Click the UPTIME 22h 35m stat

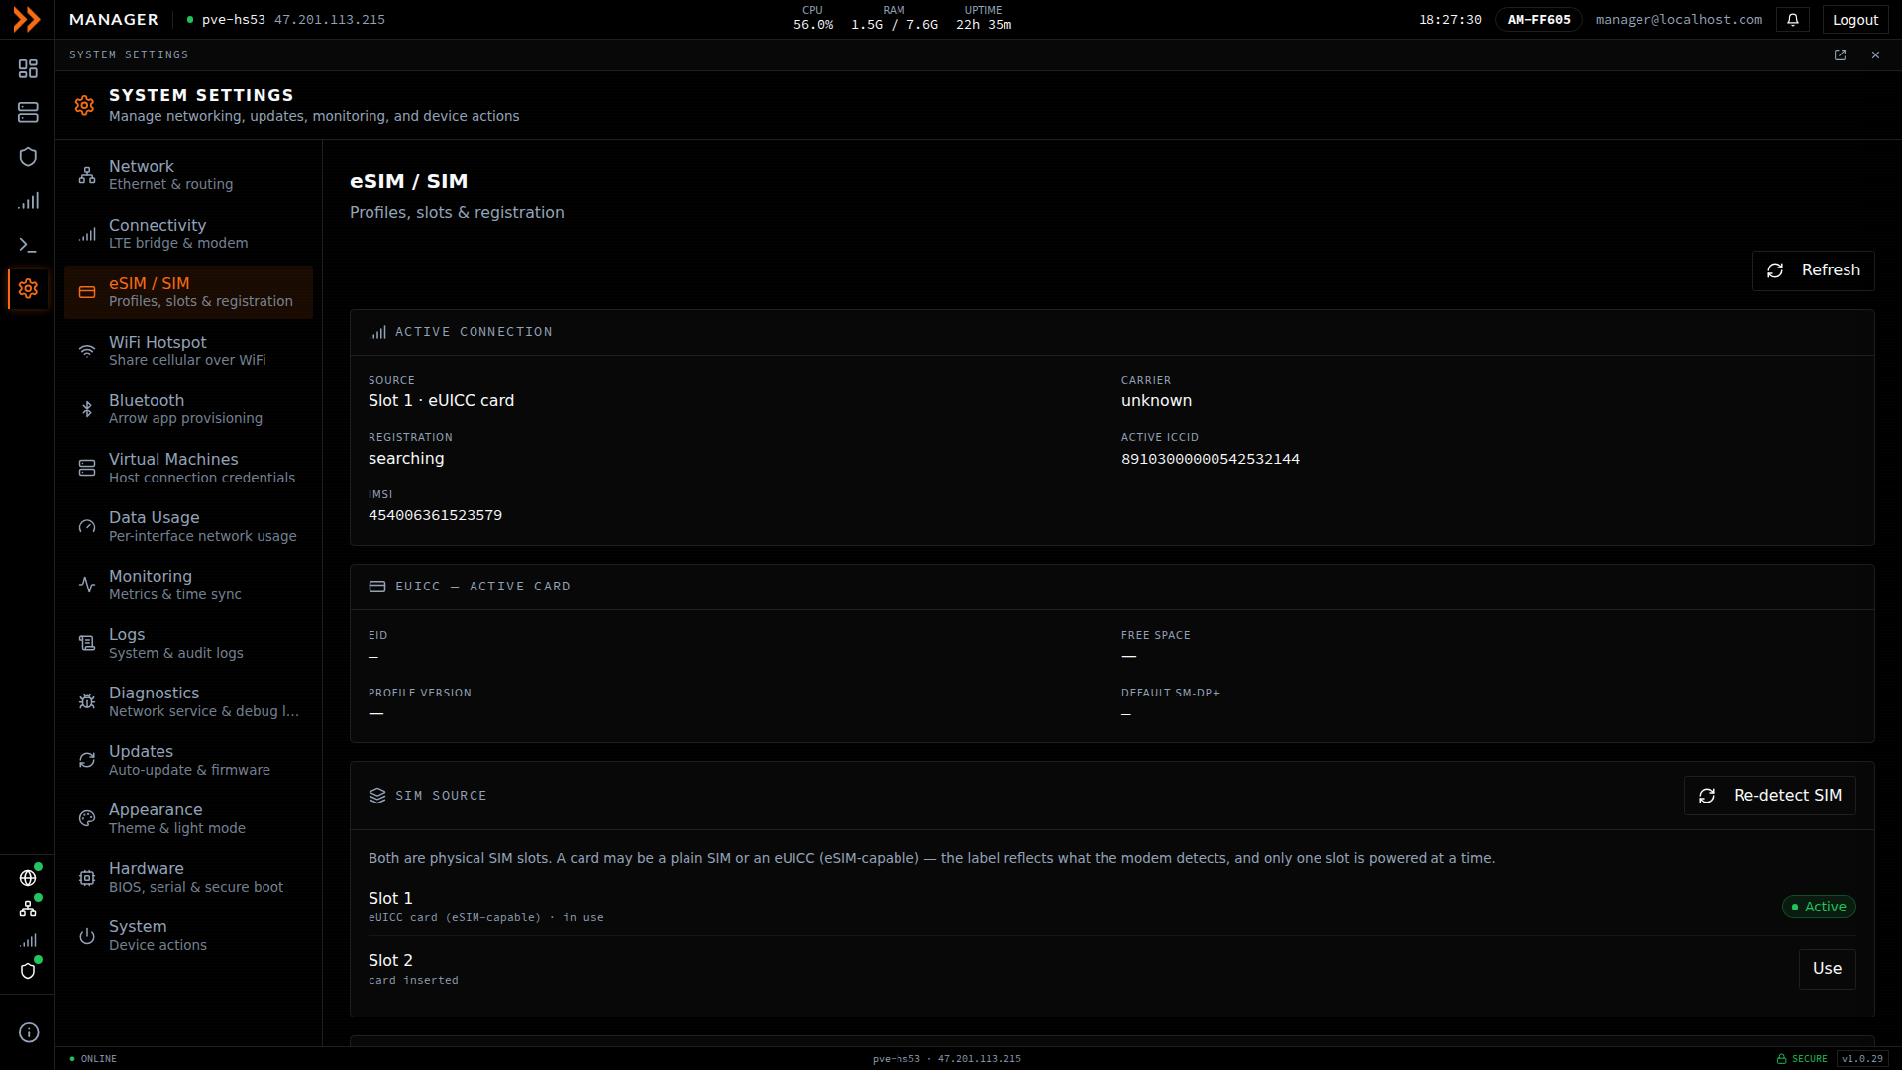click(983, 18)
